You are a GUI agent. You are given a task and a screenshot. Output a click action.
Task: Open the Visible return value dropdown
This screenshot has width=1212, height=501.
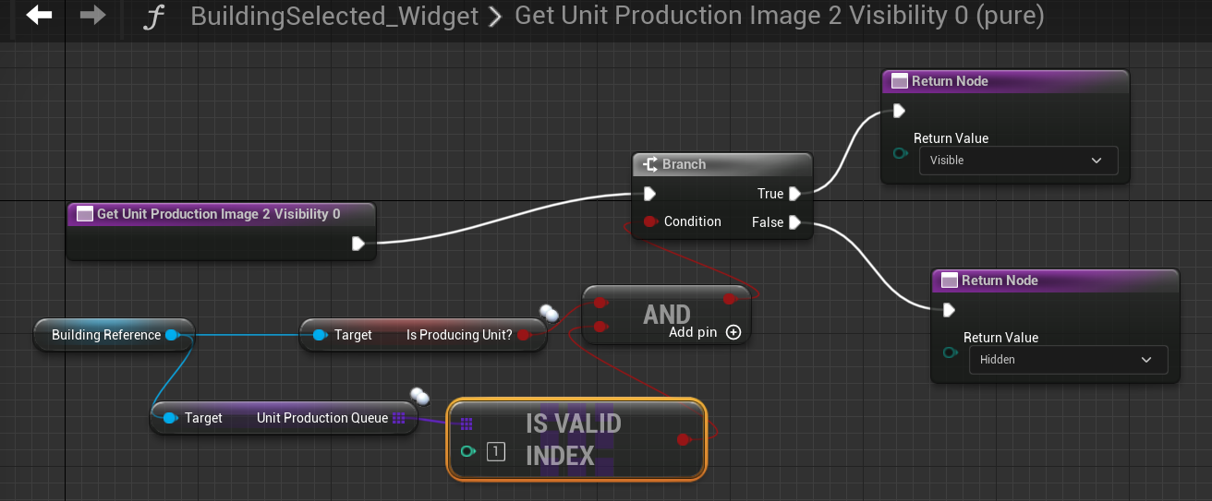point(1018,161)
